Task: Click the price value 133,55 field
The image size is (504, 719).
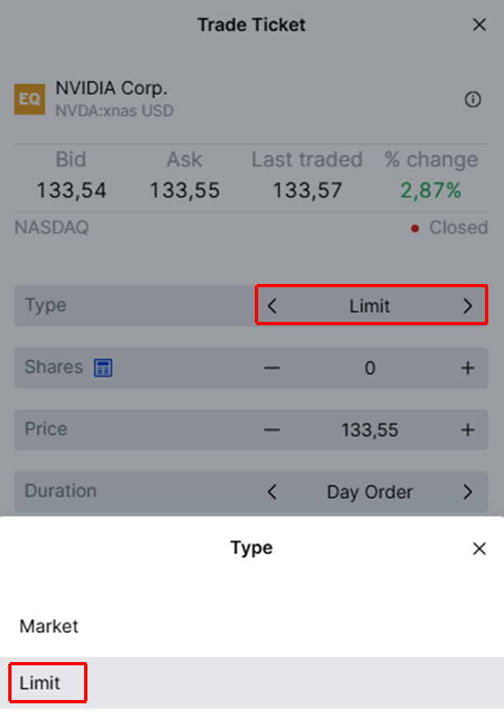Action: coord(370,430)
